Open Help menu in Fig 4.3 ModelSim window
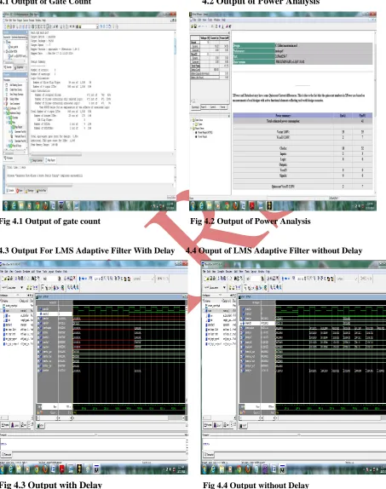The height and width of the screenshot is (489, 386). [65, 272]
